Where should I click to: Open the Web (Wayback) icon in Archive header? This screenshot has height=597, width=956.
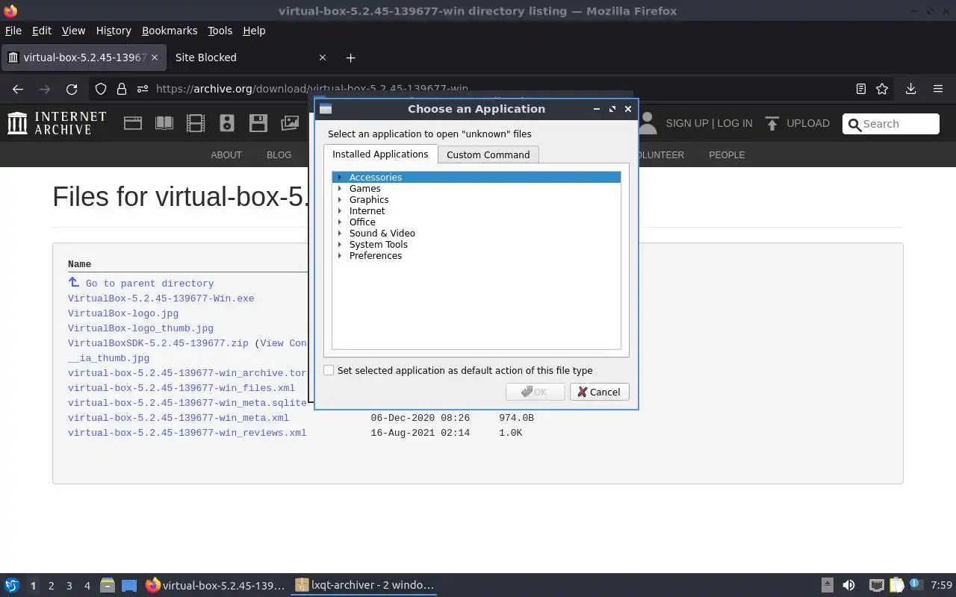[133, 123]
